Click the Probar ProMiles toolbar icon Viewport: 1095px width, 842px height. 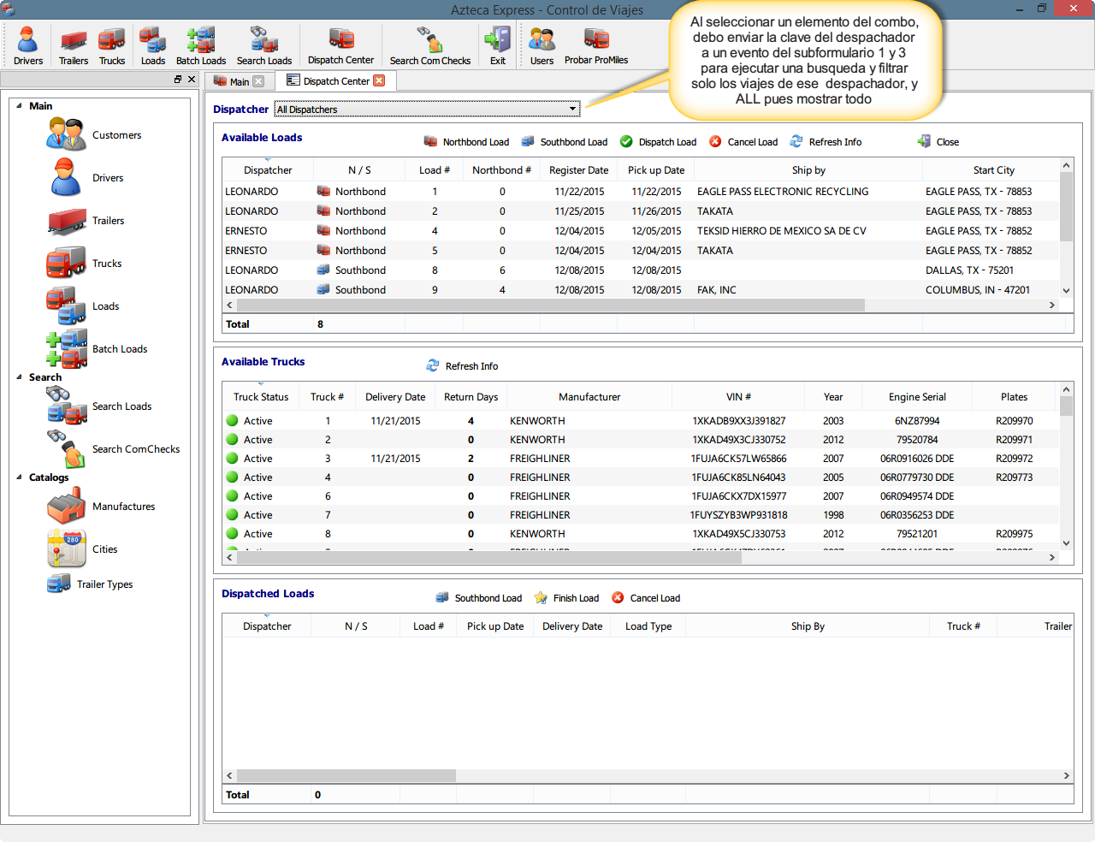(x=595, y=46)
